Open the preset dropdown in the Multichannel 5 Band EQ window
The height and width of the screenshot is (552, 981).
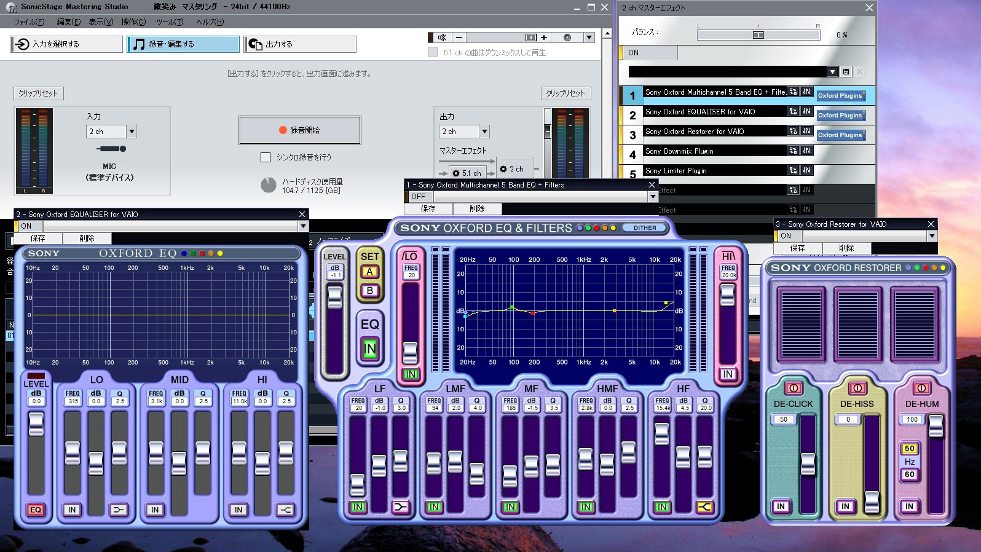point(653,197)
